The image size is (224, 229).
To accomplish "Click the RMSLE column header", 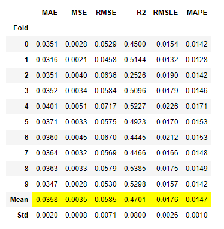I will (165, 13).
